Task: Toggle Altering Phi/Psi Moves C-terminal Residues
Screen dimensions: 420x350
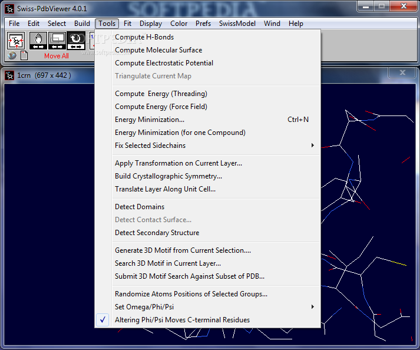Action: coord(207,320)
